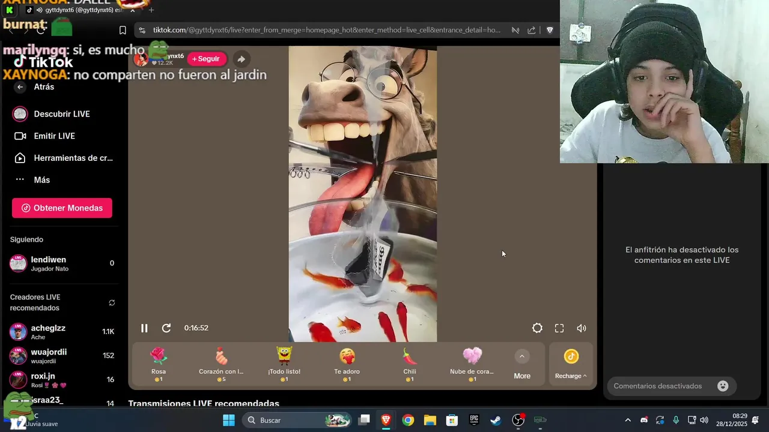The height and width of the screenshot is (432, 769).
Task: Open Transmisiones LIVE recomendadas heading
Action: pos(204,403)
